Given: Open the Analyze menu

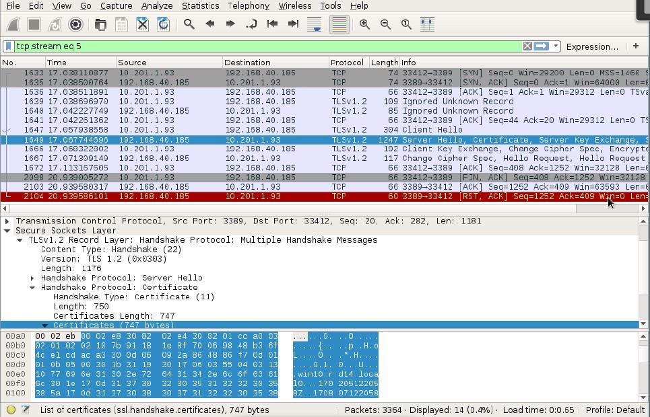Looking at the screenshot, I should point(157,6).
